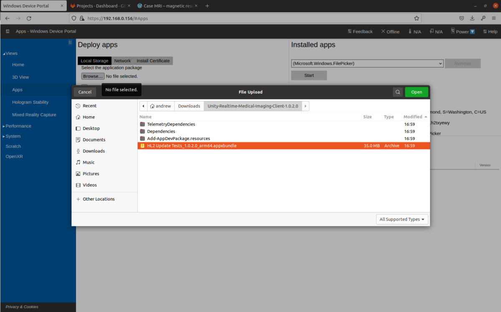Click the green Open button

click(416, 92)
